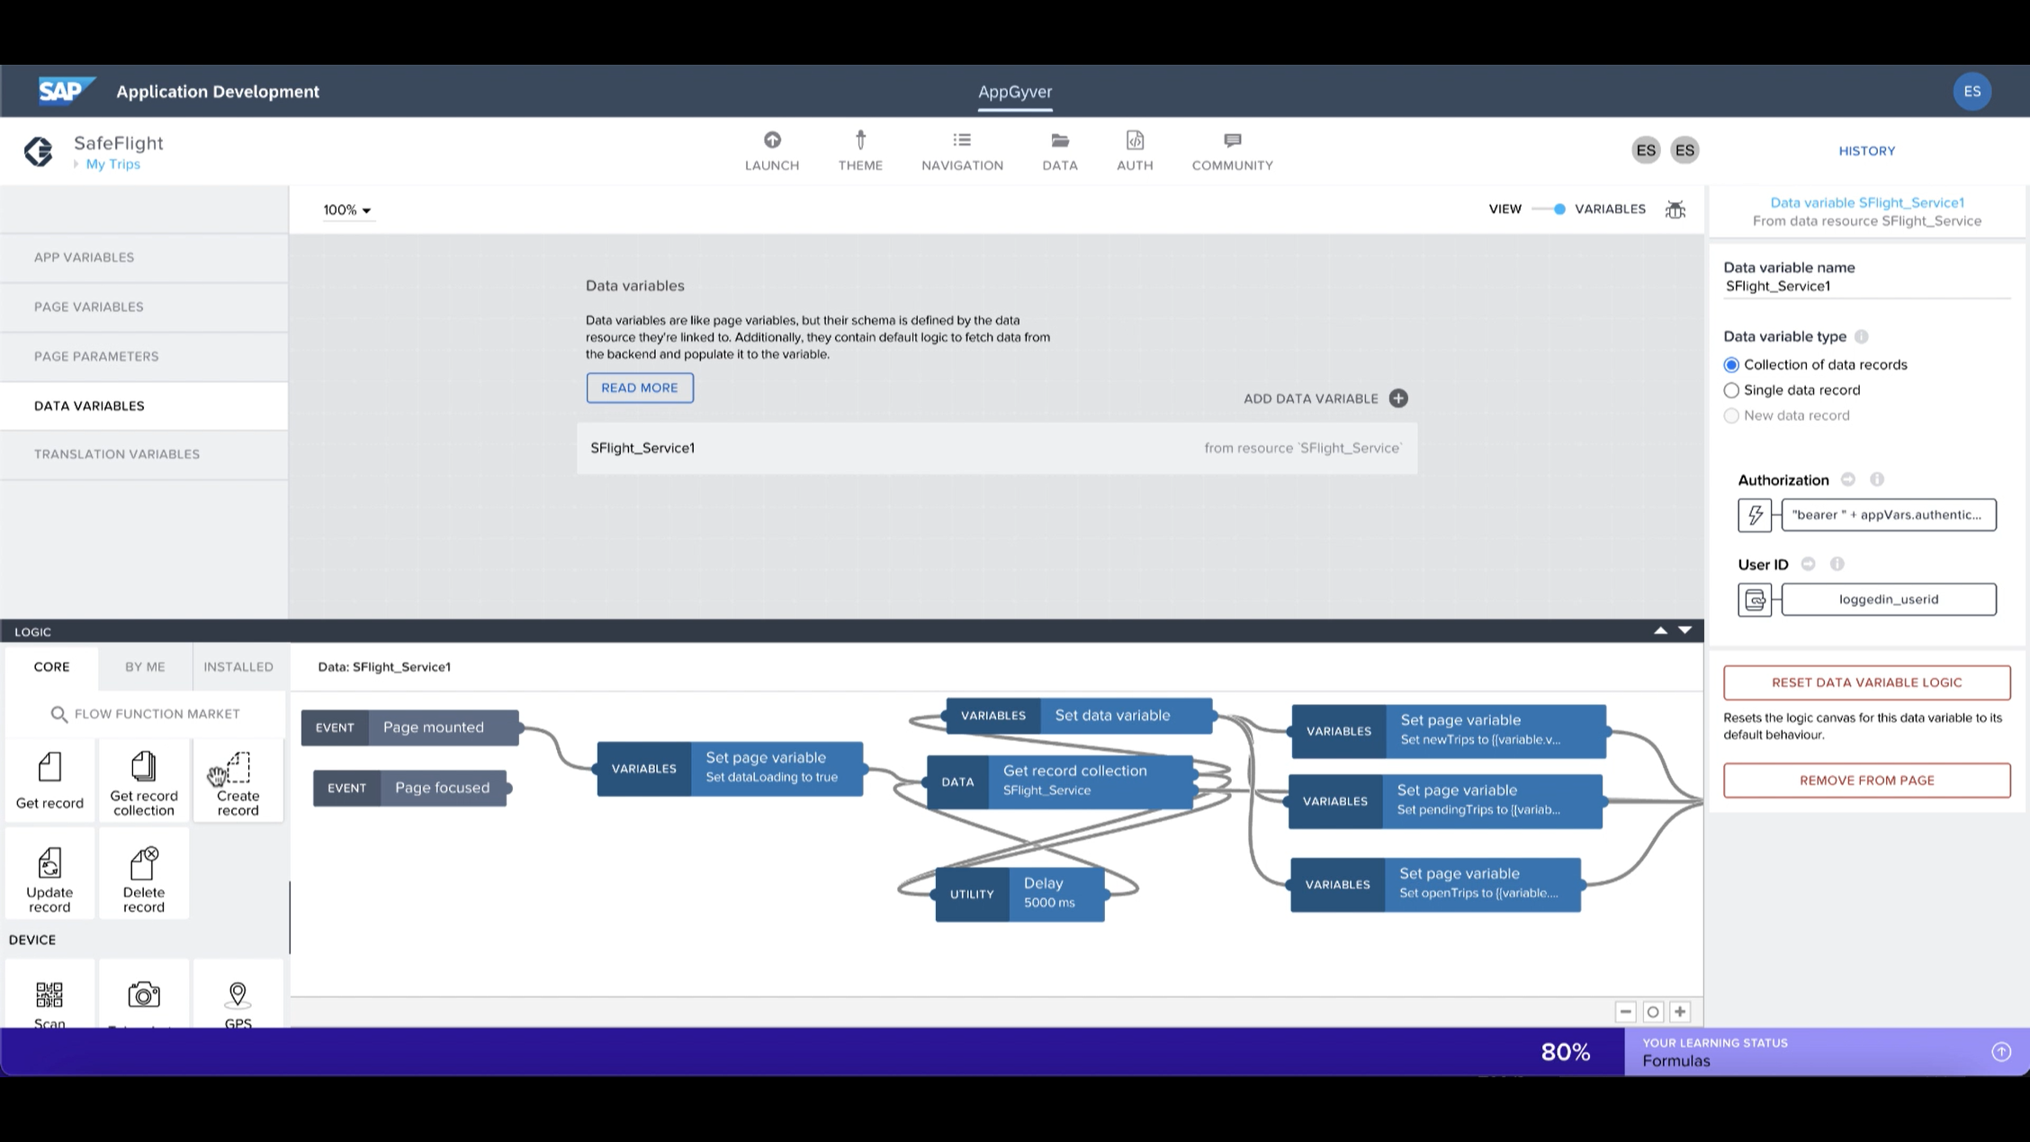Image resolution: width=2030 pixels, height=1142 pixels.
Task: Switch to the By Me tab
Action: (x=145, y=667)
